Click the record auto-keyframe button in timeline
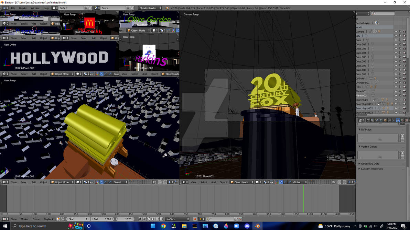 pos(195,219)
